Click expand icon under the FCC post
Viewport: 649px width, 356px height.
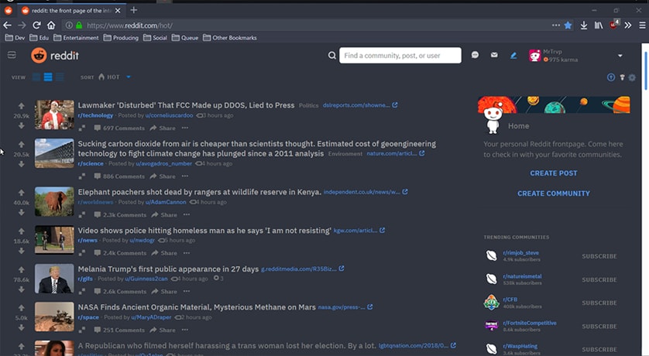[x=82, y=128]
